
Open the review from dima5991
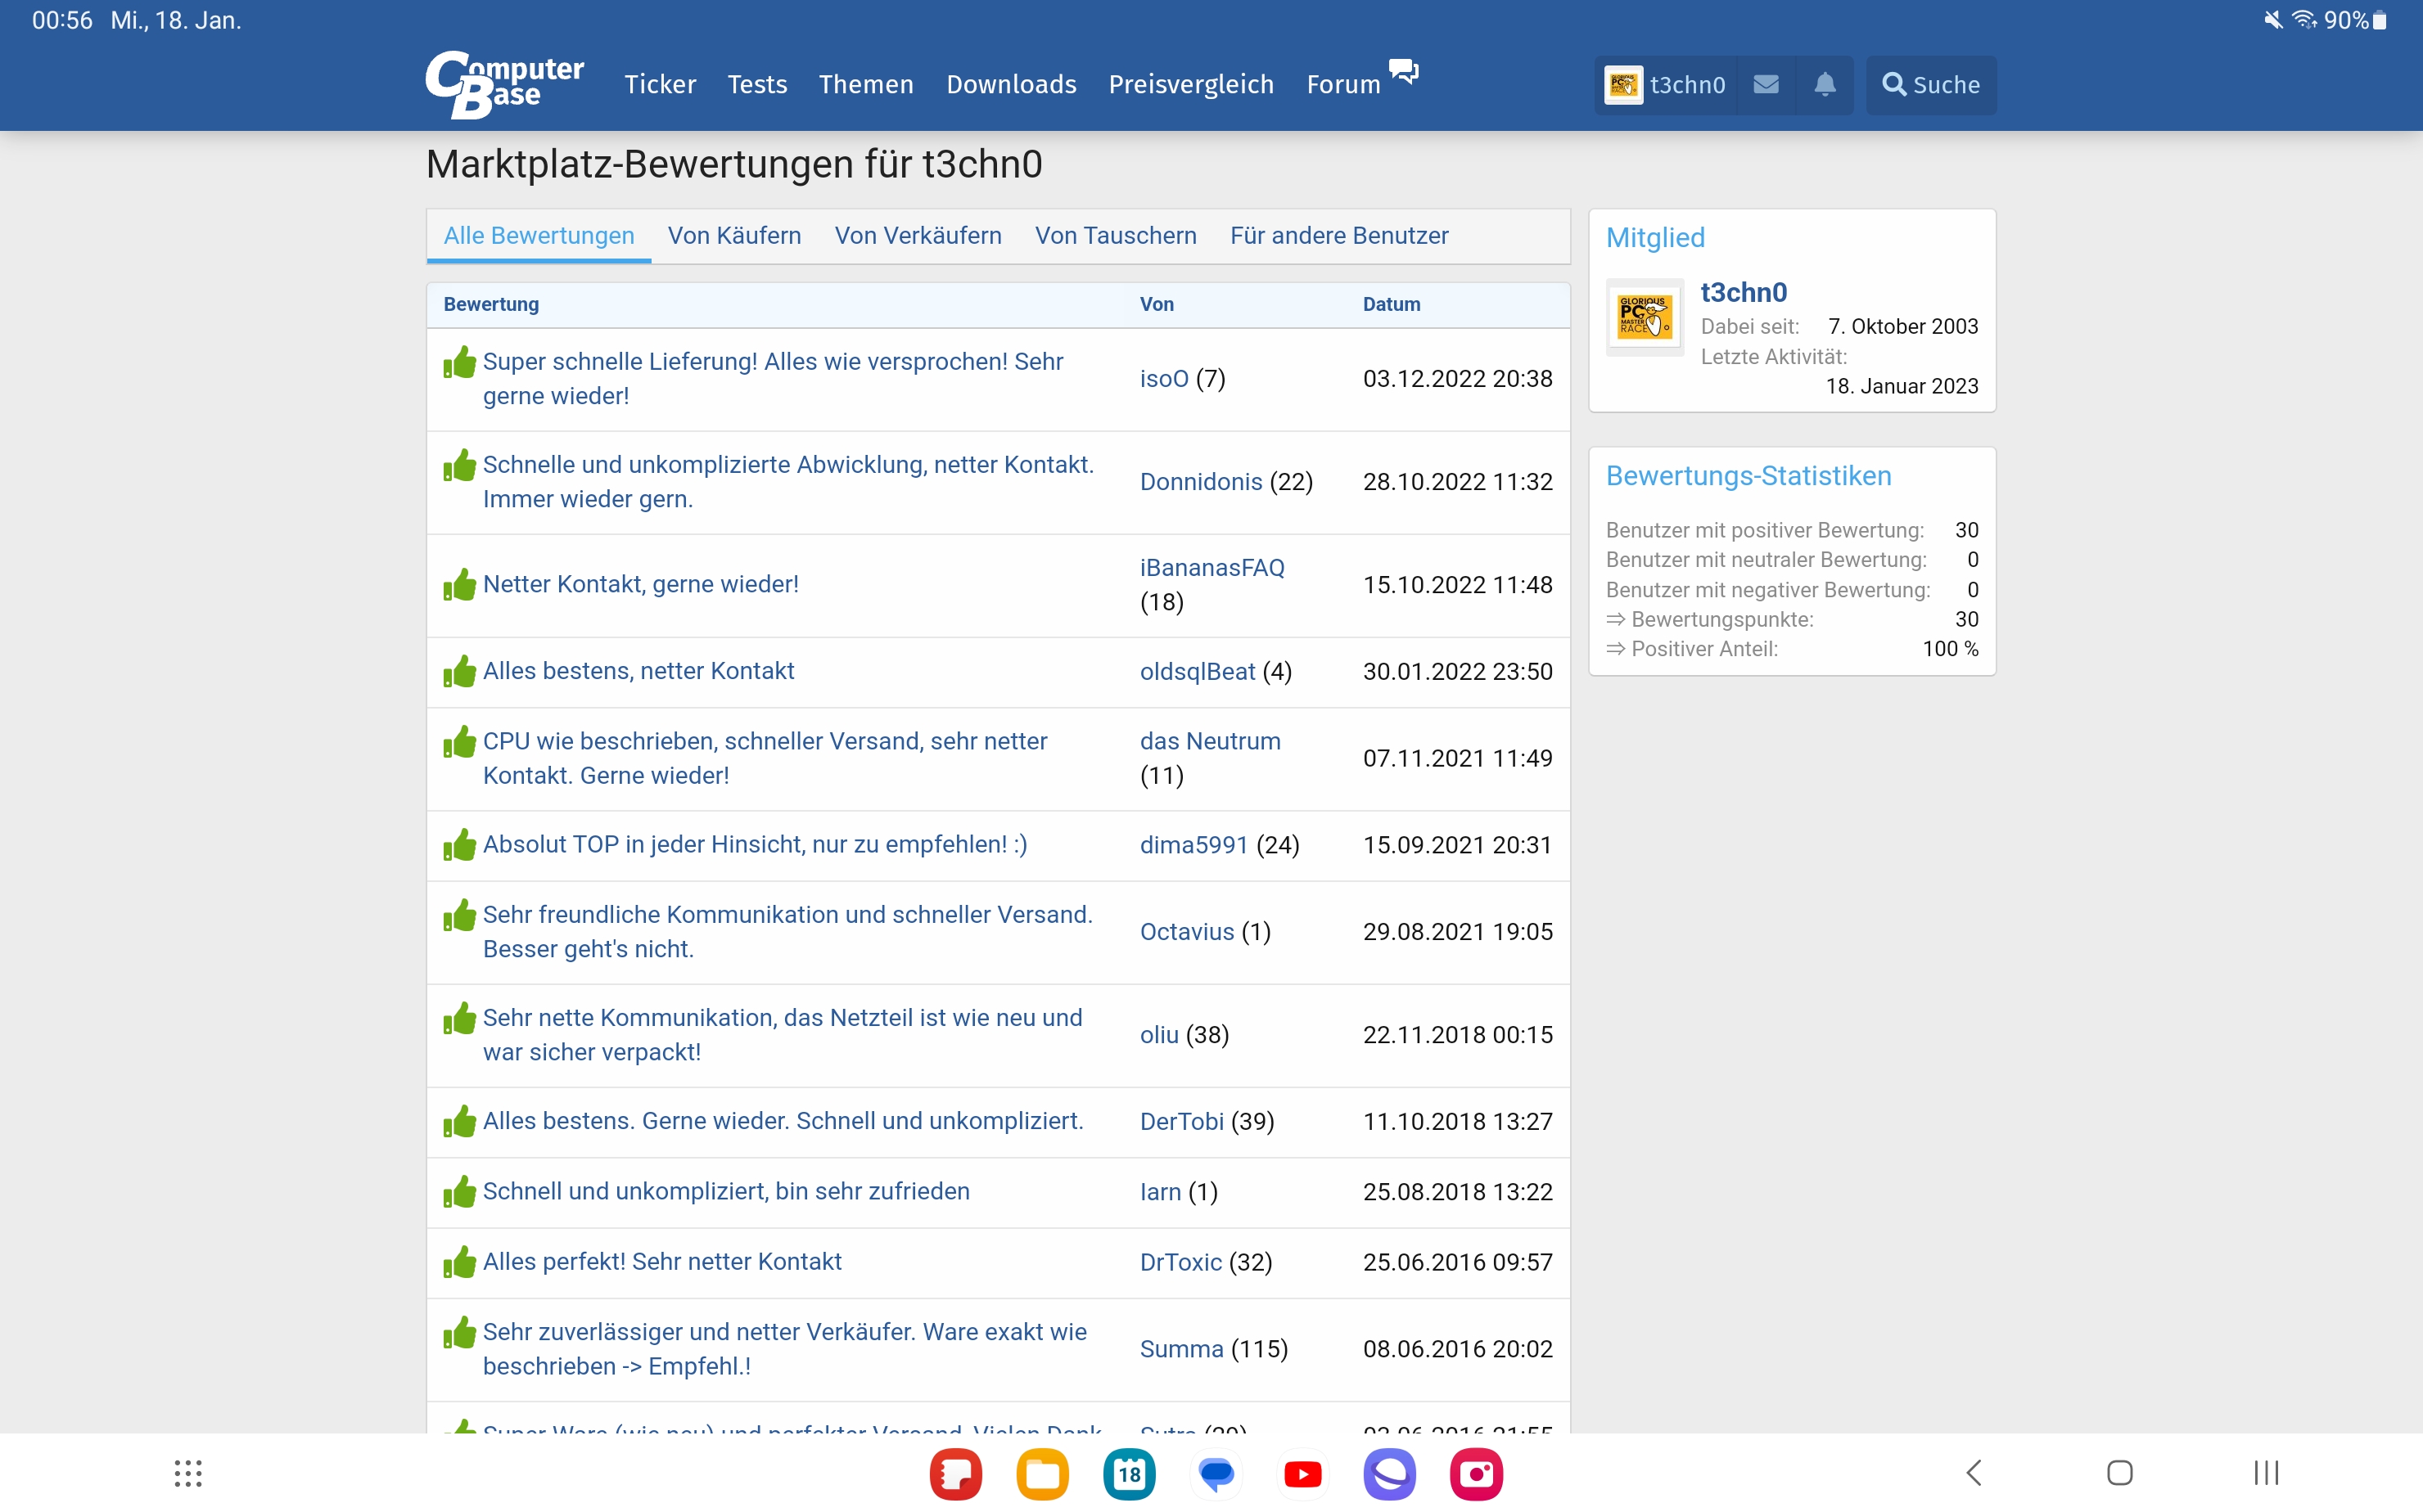point(754,845)
